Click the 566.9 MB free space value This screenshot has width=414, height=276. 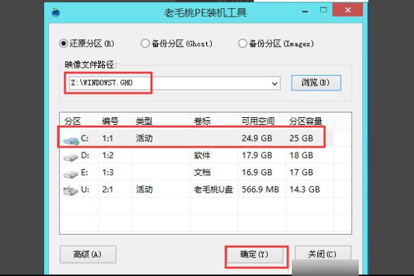(x=260, y=189)
